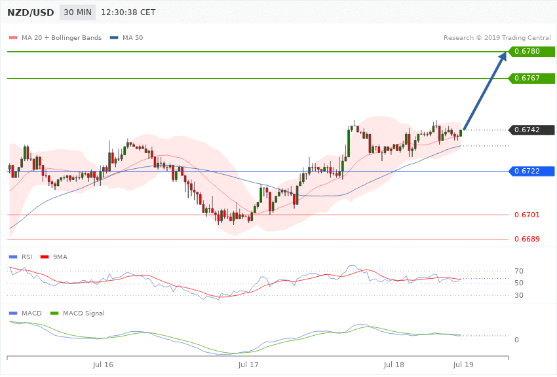Select the 0.6722 pivot price tag

pos(531,171)
